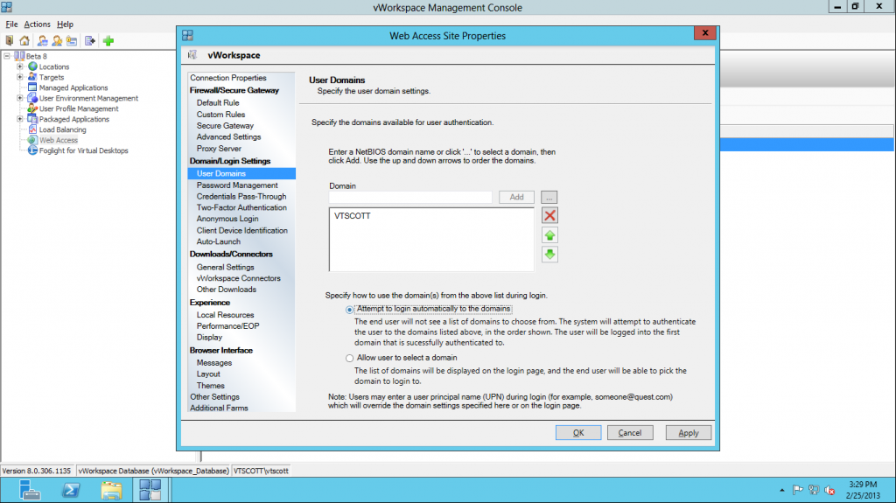Screen dimensions: 896x503
Task: Click the User Environment Management icon
Action: point(32,98)
